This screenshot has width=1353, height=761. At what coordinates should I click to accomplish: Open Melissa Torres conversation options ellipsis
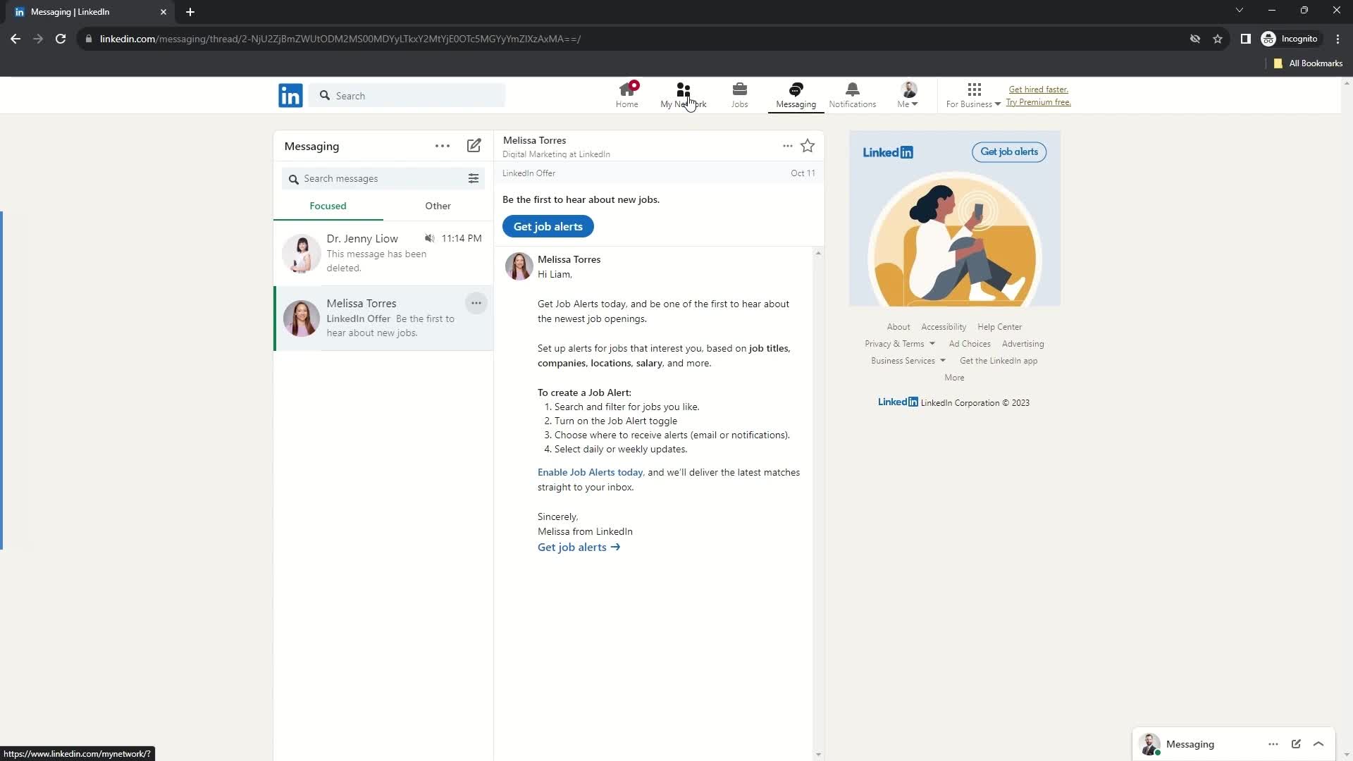[x=476, y=303]
